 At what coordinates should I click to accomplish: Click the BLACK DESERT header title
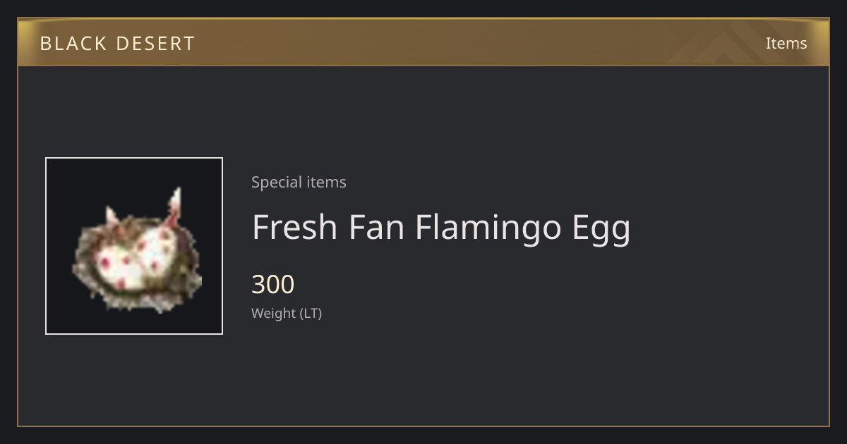117,44
